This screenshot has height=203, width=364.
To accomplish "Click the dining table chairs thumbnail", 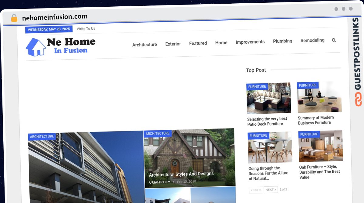I will pos(270,148).
